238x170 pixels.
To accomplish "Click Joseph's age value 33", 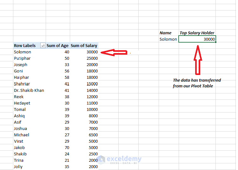I will (x=67, y=65).
